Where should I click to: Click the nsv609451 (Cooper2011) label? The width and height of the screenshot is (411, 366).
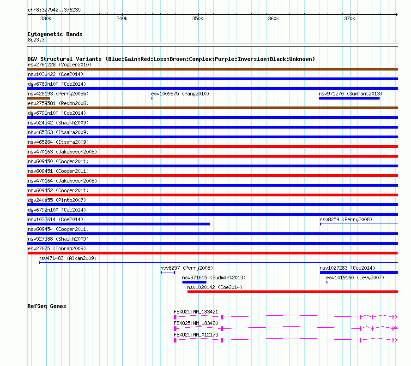tap(58, 171)
